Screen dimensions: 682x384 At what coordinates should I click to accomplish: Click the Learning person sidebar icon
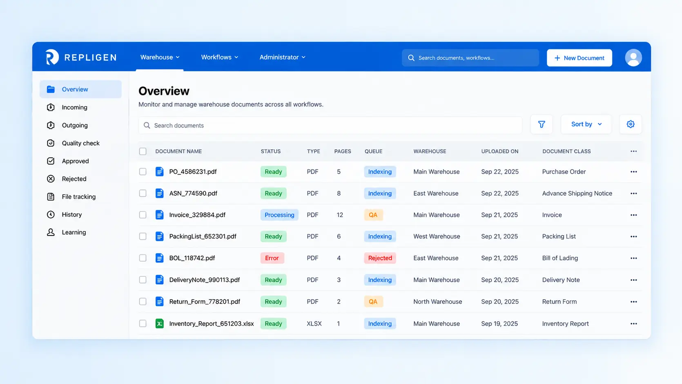click(51, 232)
